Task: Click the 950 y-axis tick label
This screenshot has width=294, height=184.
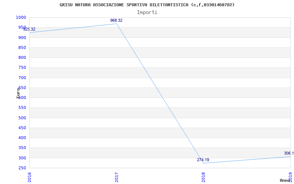Action: point(22,28)
